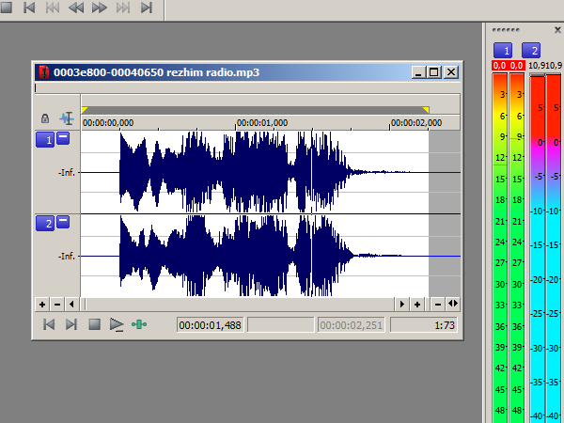Go to start in the main transport toolbar

pos(29,8)
